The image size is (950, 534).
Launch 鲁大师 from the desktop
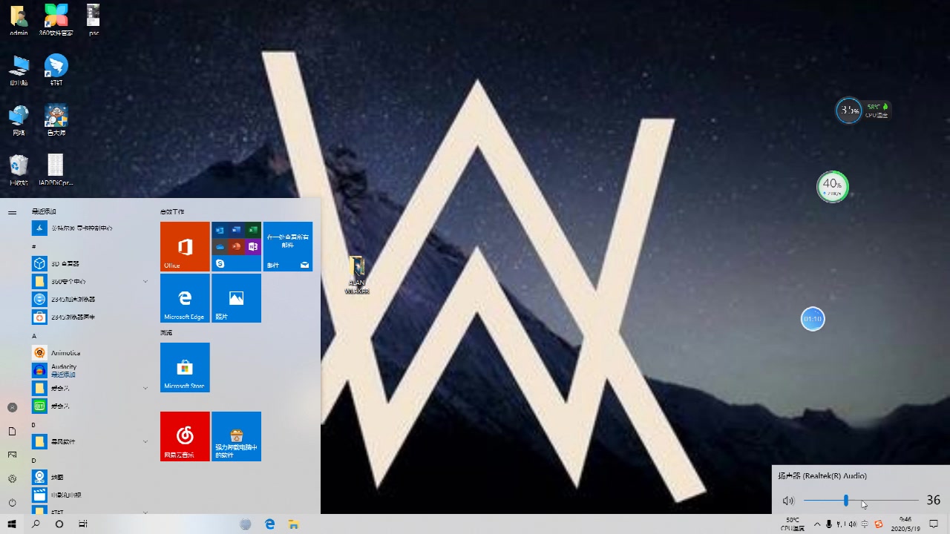[x=56, y=119]
